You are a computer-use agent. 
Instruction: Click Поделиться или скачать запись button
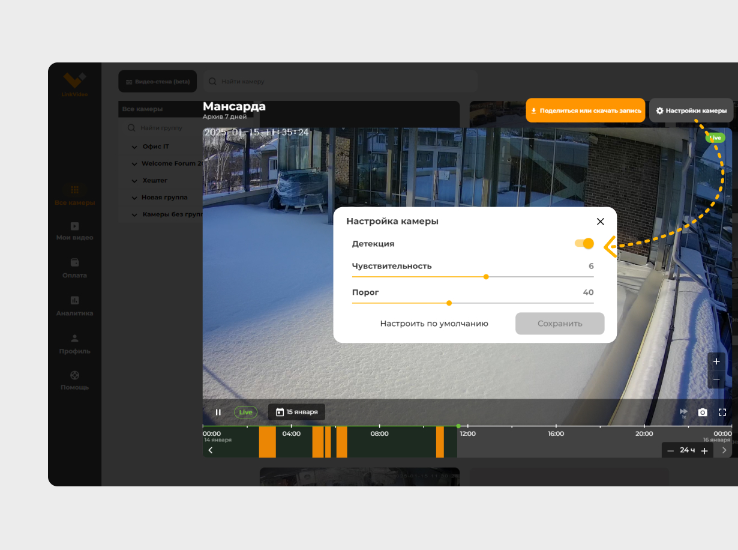[586, 110]
